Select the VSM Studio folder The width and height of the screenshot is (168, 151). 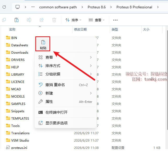(18, 140)
